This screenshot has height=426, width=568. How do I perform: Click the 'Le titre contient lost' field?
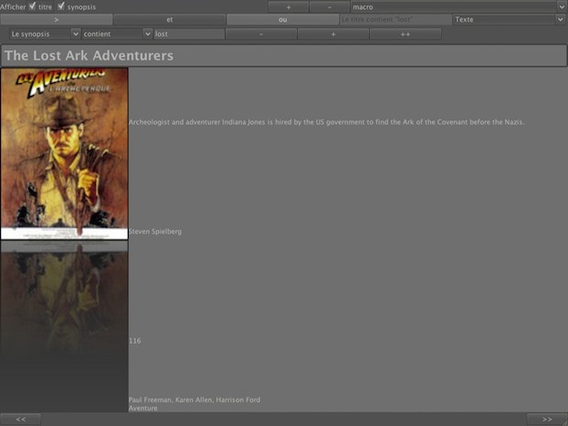395,19
